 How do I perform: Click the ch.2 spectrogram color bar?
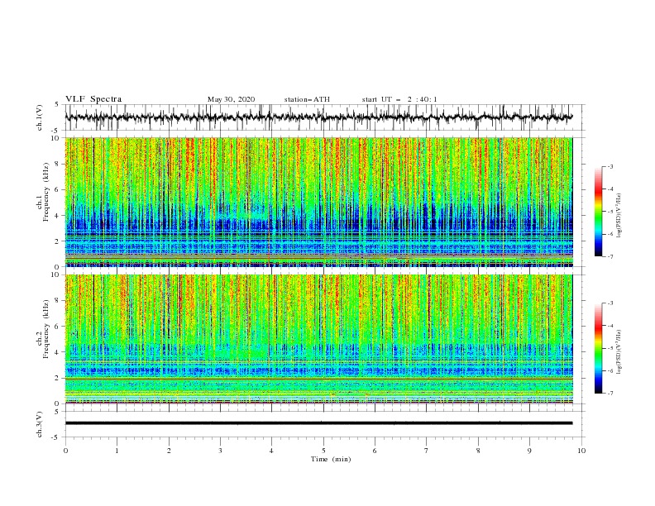[598, 348]
